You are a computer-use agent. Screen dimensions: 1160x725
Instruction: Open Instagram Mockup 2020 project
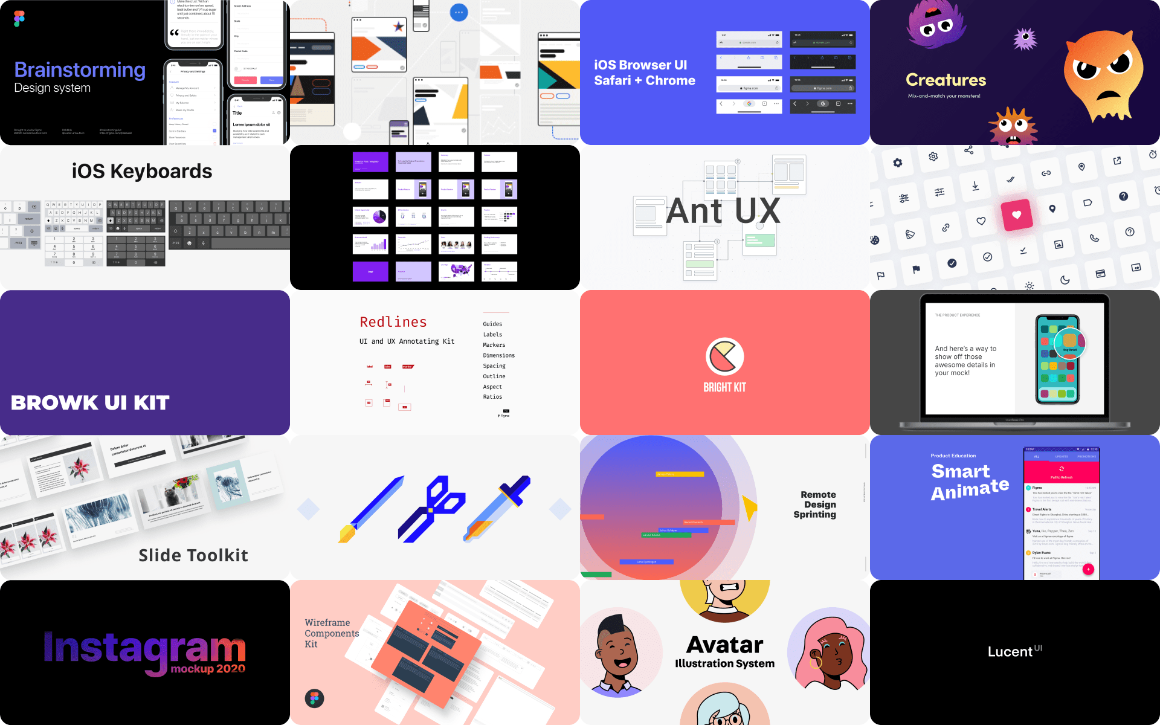(x=146, y=652)
